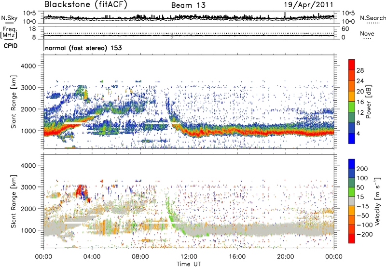Click the '4' power scale value
Viewport: 386px width, 267px height.
click(x=358, y=134)
